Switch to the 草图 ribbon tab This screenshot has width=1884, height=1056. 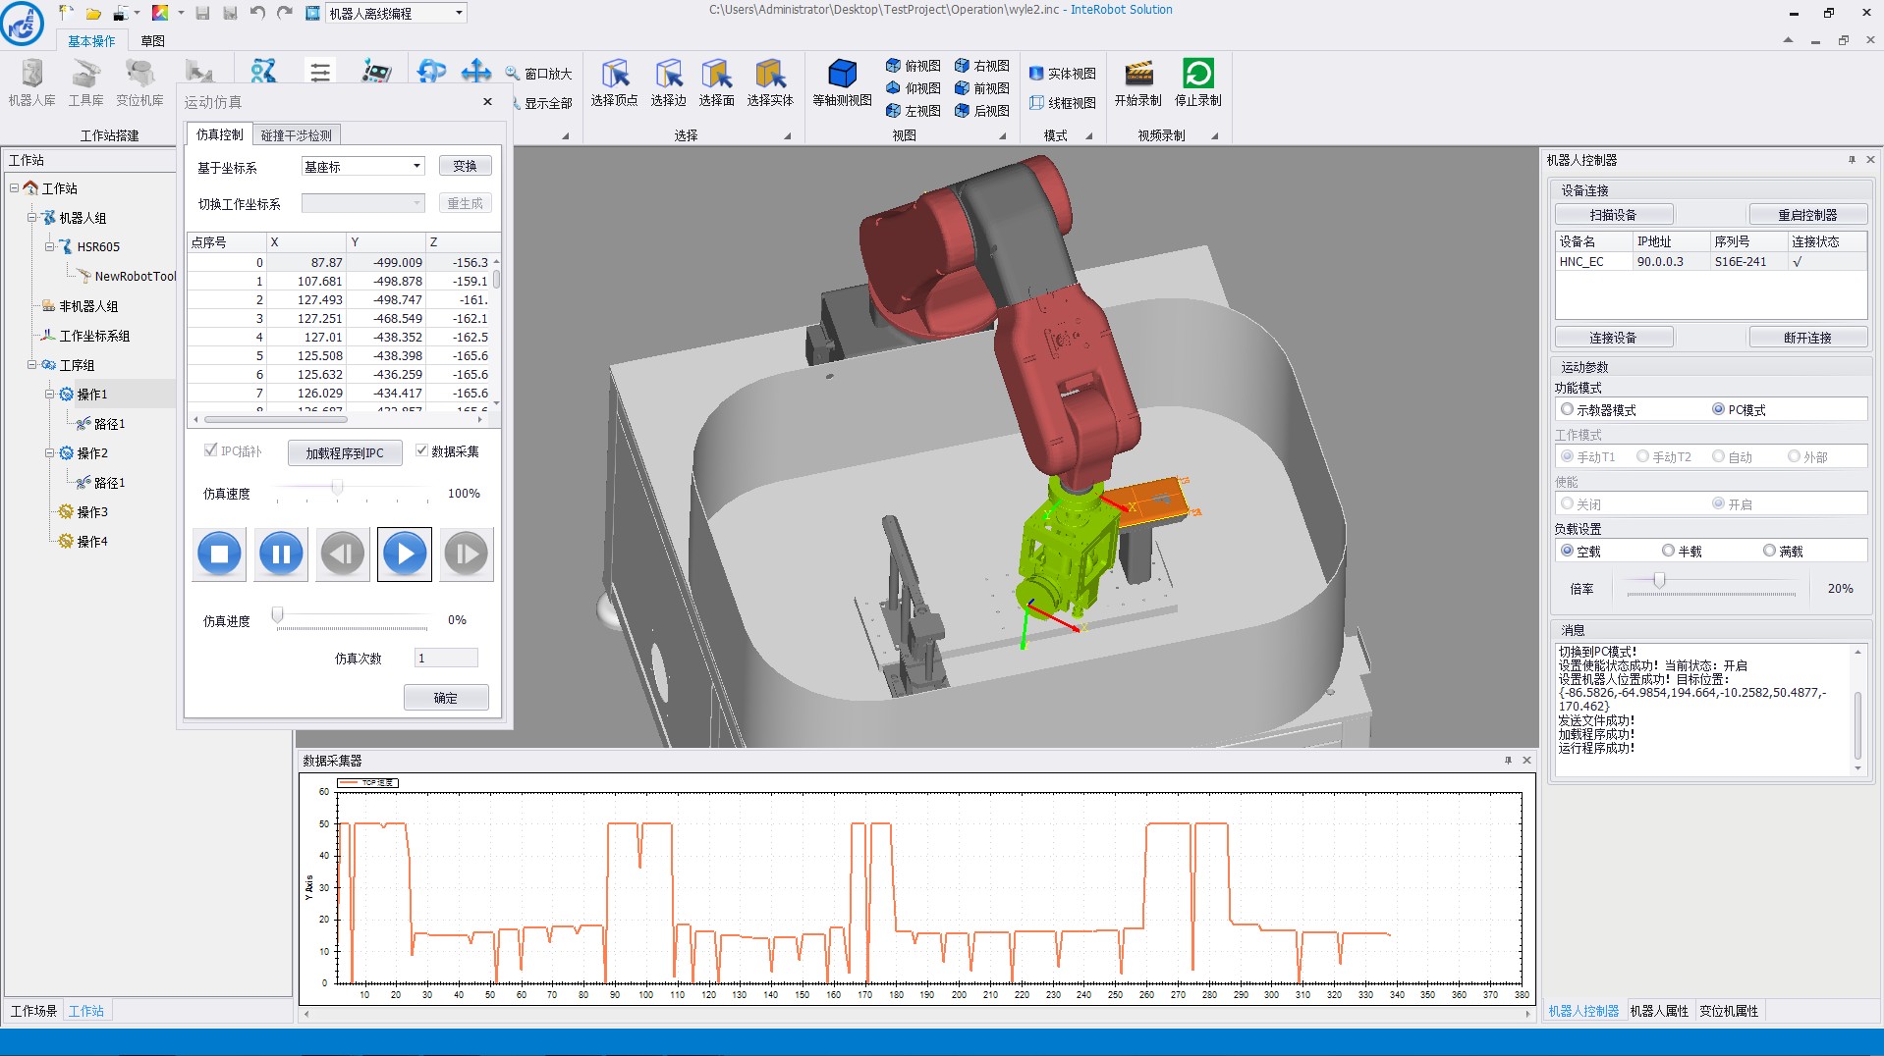[152, 40]
